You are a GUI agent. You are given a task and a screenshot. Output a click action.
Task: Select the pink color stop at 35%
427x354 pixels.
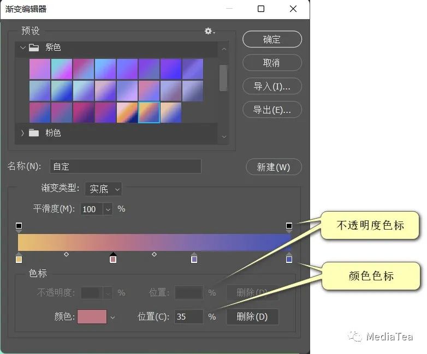(113, 258)
